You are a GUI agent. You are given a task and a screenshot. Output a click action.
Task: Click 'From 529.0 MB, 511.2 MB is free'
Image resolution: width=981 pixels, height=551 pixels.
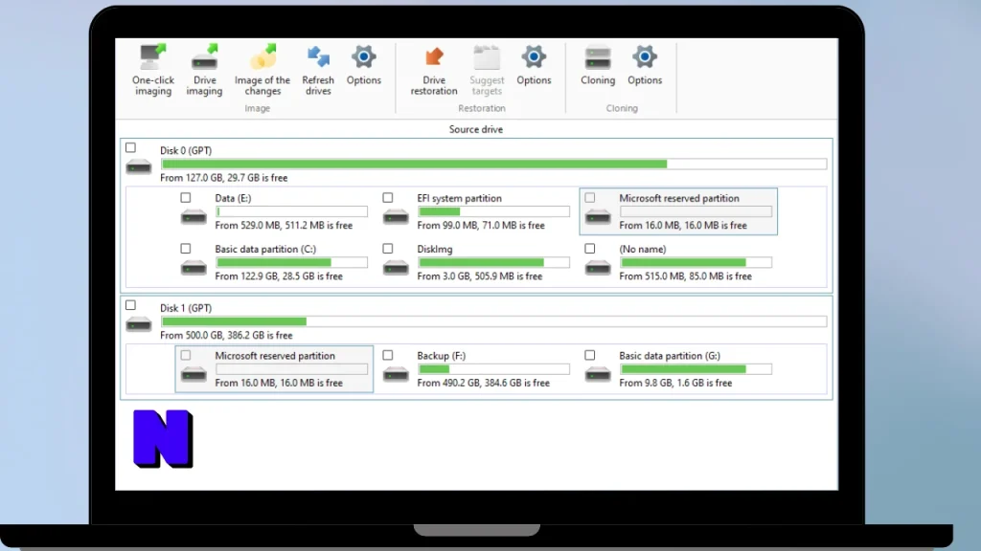[x=284, y=226]
